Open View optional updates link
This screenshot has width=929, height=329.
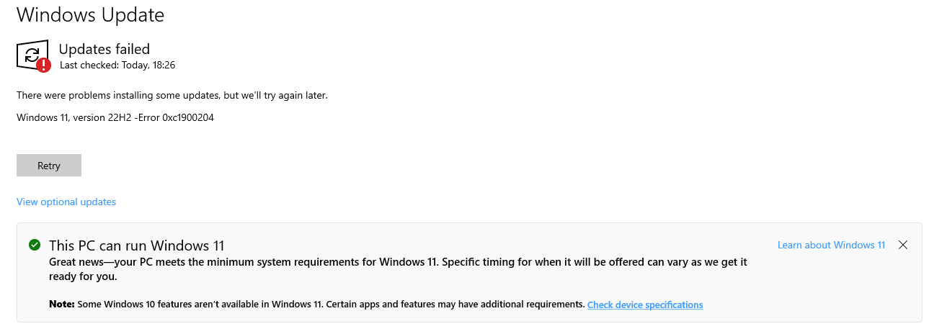click(66, 202)
